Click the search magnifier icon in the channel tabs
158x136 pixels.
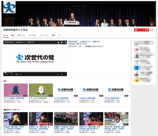59,35
